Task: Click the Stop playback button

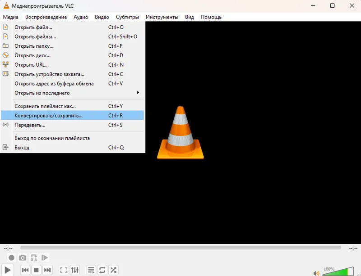Action: (x=36, y=270)
